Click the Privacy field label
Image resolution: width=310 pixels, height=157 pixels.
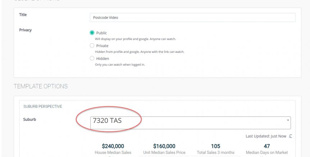(25, 30)
